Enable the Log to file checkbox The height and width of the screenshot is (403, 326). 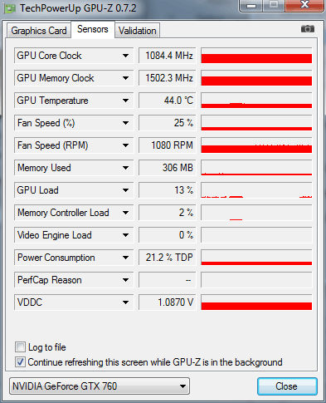(x=20, y=346)
